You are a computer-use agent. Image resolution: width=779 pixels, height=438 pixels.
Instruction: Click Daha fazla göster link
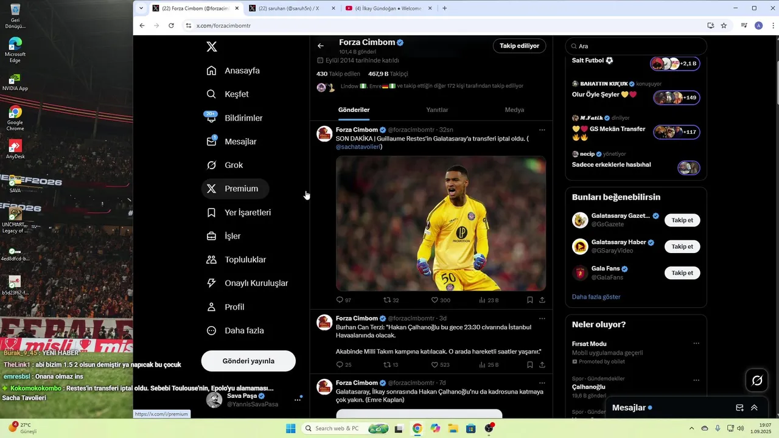click(596, 297)
